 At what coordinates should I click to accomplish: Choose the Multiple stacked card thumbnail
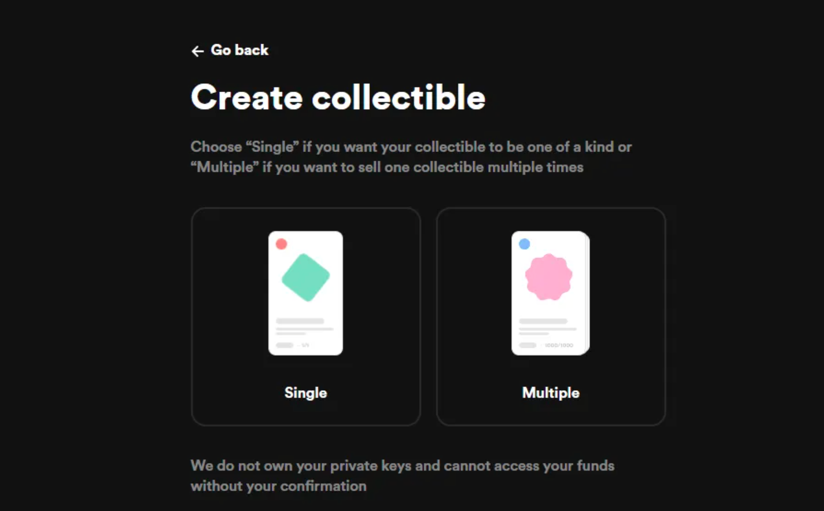click(x=550, y=293)
